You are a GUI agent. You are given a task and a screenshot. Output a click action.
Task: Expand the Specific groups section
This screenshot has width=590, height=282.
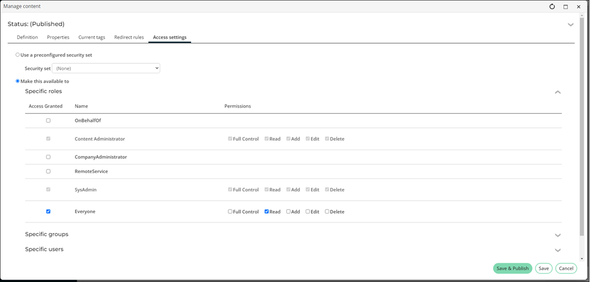pyautogui.click(x=558, y=235)
